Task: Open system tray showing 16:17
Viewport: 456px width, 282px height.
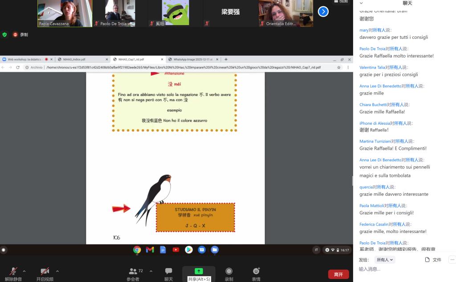Action: 337,250
